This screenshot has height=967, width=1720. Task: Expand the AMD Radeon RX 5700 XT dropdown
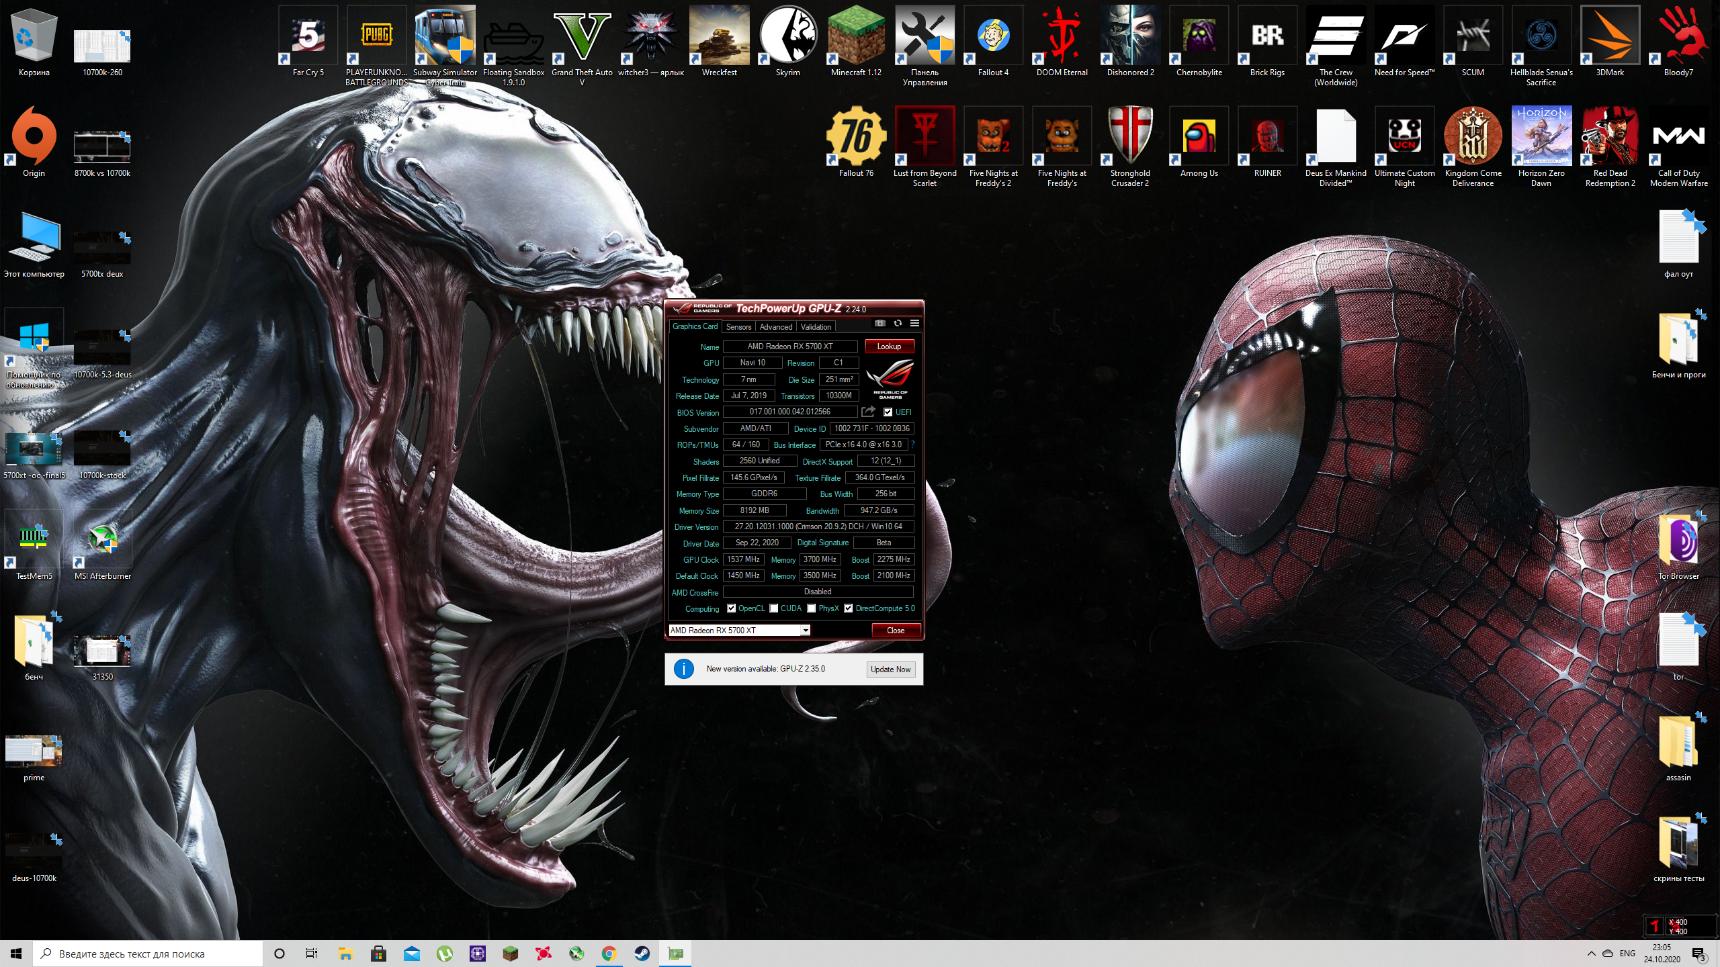805,630
